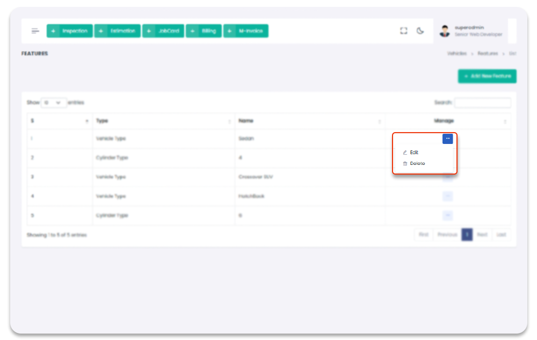Image resolution: width=537 pixels, height=340 pixels.
Task: Select Edit from the dropdown menu
Action: (414, 153)
